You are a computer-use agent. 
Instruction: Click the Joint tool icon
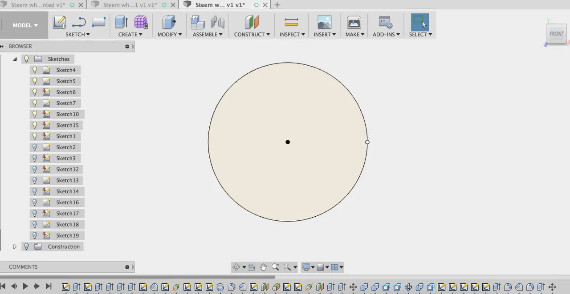(x=217, y=22)
